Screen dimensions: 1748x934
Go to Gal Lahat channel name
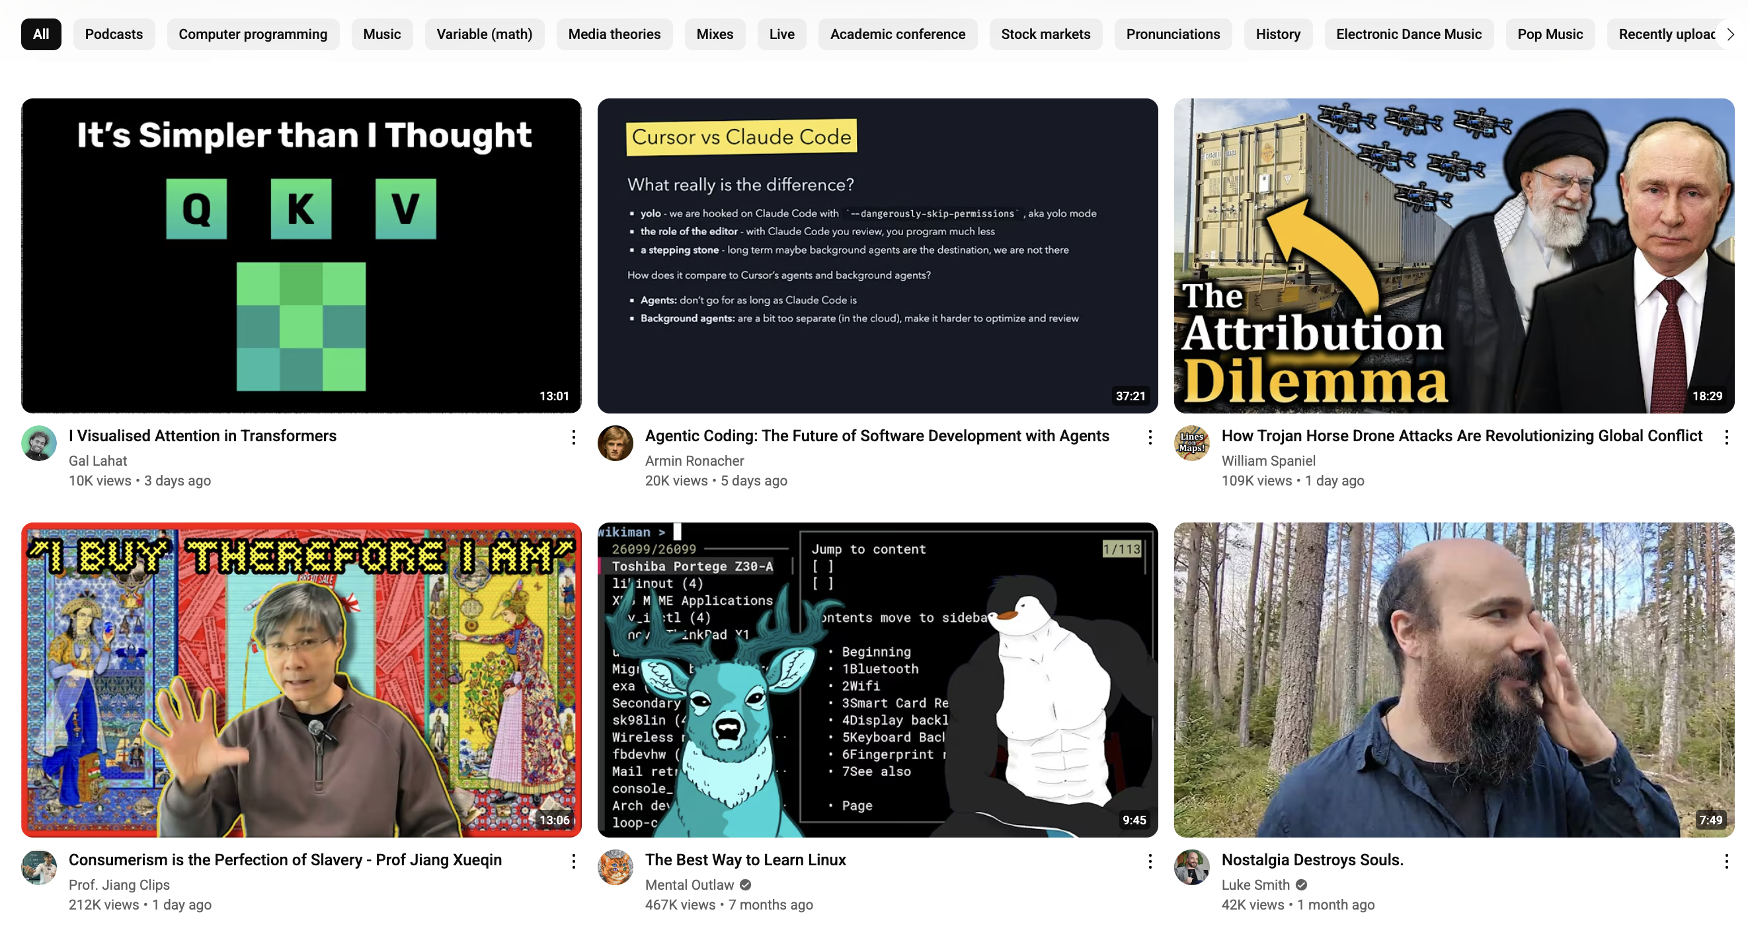pos(98,461)
